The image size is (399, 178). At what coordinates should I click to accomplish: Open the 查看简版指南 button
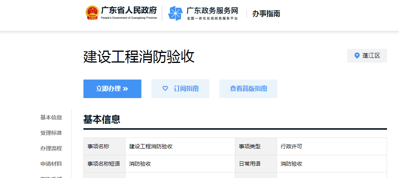248,89
